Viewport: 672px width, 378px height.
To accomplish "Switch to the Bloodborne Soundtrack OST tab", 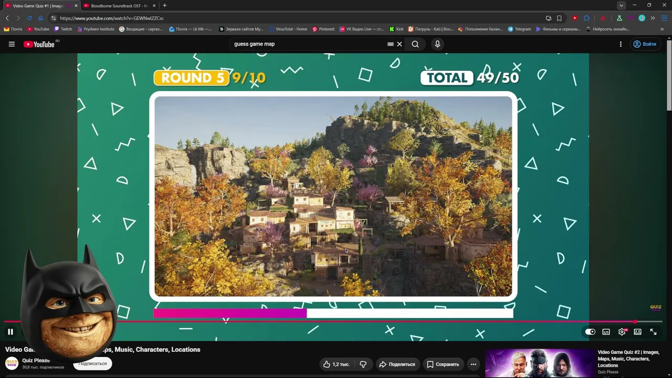I will [x=120, y=6].
